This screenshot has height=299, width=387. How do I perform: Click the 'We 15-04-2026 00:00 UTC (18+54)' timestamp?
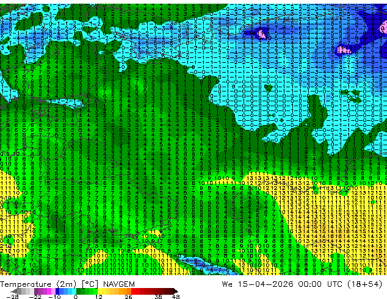pyautogui.click(x=302, y=284)
